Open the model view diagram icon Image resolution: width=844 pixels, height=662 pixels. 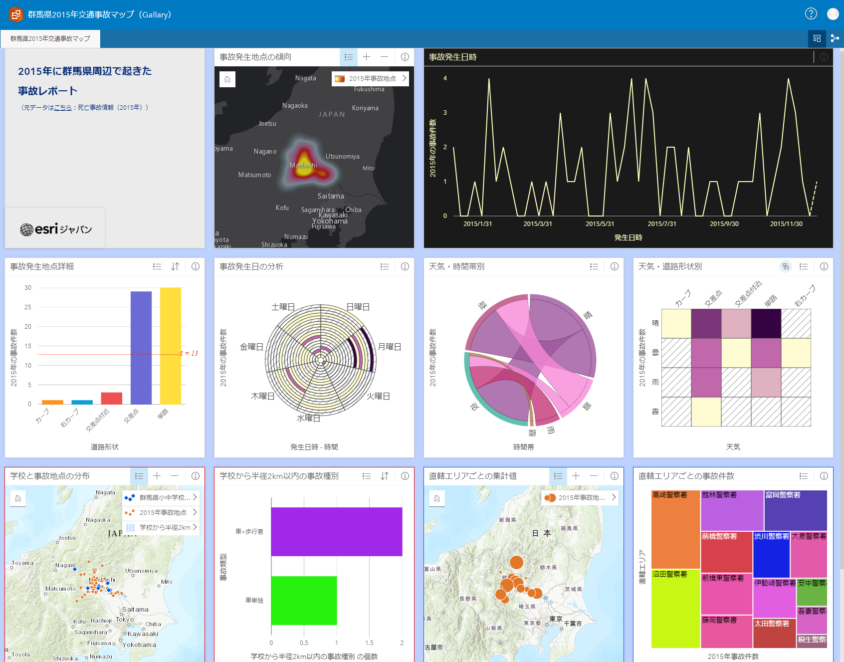click(x=835, y=38)
